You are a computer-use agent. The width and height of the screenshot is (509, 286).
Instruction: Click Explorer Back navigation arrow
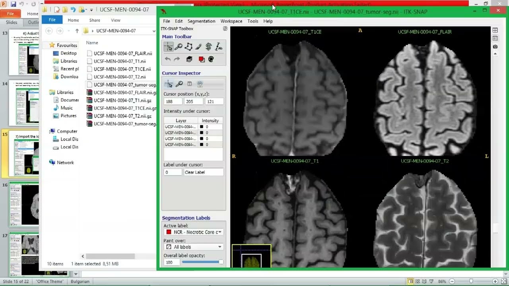click(x=49, y=31)
